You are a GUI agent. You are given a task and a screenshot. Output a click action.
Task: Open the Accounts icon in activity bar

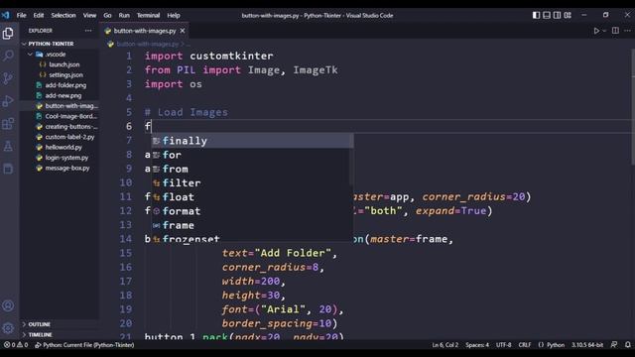pyautogui.click(x=8, y=305)
